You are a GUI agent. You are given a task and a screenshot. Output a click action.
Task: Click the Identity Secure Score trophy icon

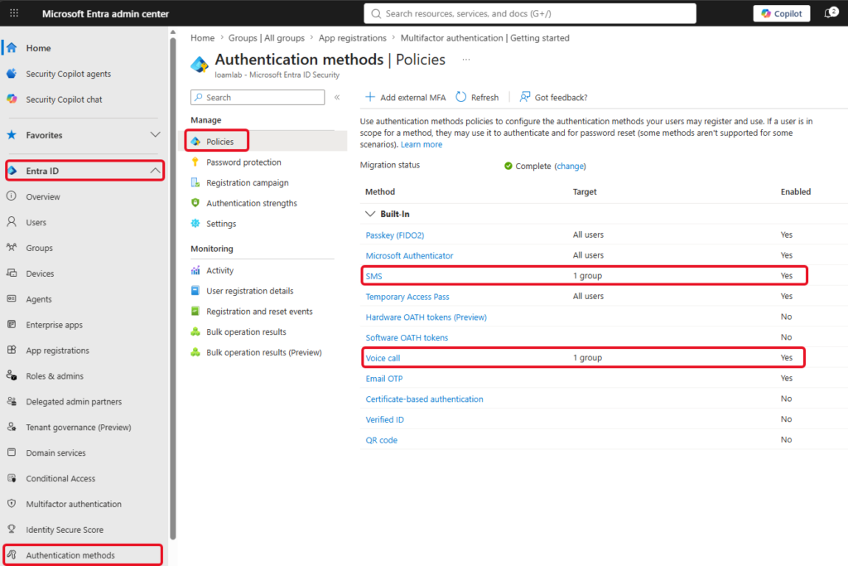(x=12, y=530)
